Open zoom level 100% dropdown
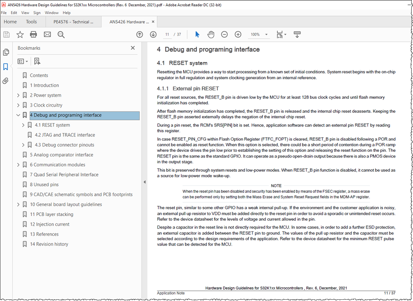This screenshot has width=413, height=301. pos(266,34)
